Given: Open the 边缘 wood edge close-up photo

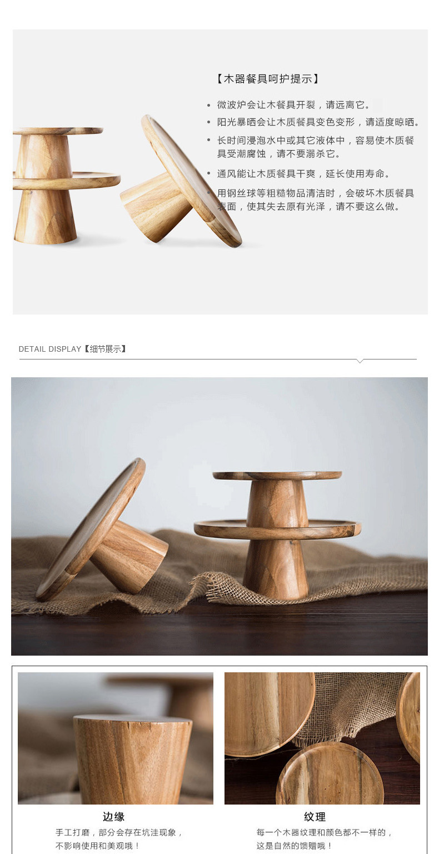Looking at the screenshot, I should 116,738.
